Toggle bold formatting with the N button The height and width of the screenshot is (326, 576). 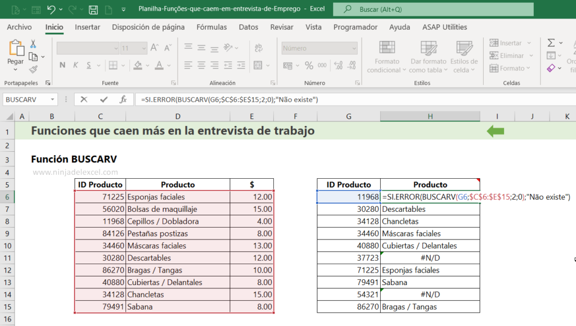(62, 65)
